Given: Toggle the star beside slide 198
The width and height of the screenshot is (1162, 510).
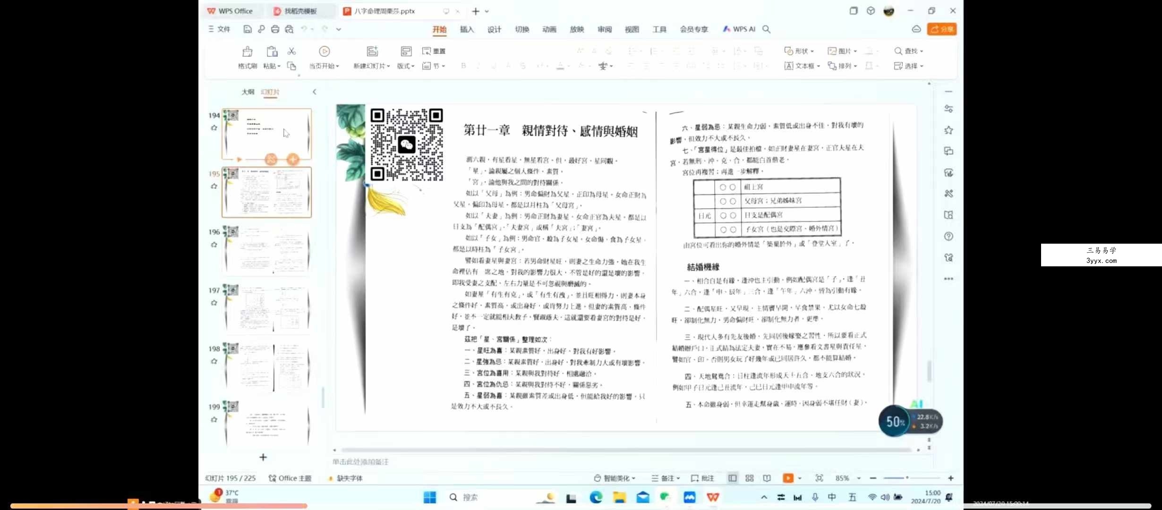Looking at the screenshot, I should (214, 361).
